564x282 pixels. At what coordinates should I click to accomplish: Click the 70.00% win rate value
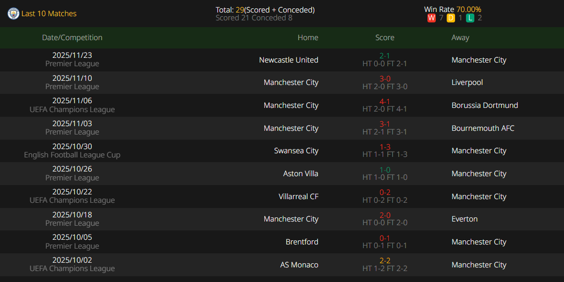pyautogui.click(x=469, y=9)
